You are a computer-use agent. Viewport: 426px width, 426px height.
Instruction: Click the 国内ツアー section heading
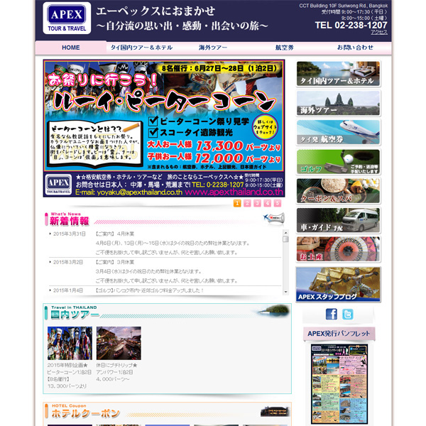click(75, 315)
